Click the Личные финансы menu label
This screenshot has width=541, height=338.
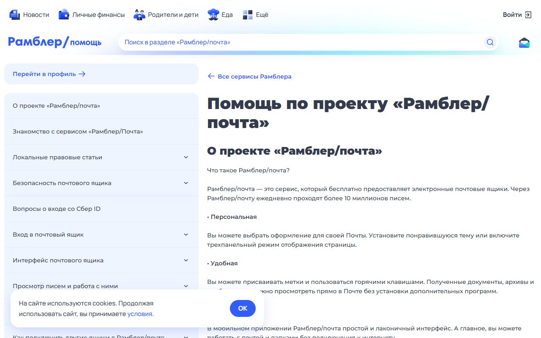point(98,15)
